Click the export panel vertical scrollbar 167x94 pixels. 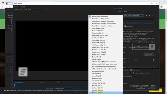point(159,51)
